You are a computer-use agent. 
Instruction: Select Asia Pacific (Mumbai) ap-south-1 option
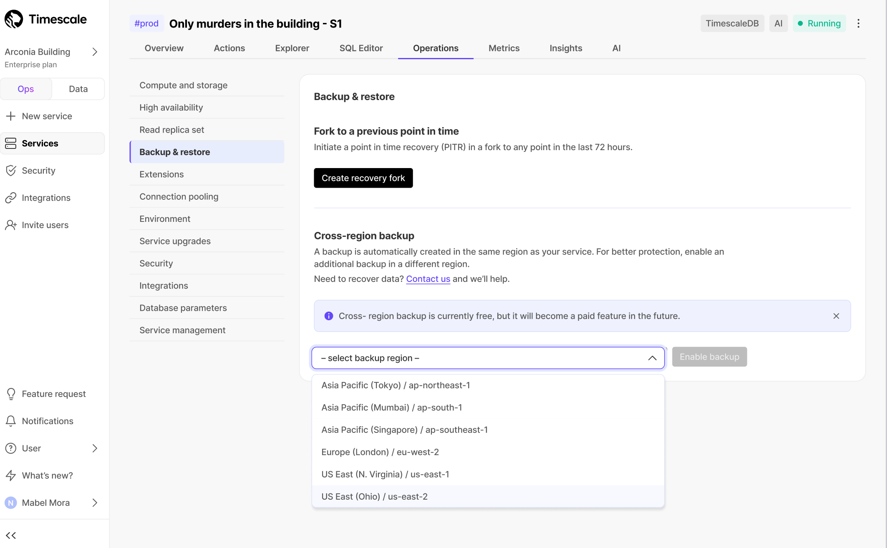pyautogui.click(x=488, y=407)
